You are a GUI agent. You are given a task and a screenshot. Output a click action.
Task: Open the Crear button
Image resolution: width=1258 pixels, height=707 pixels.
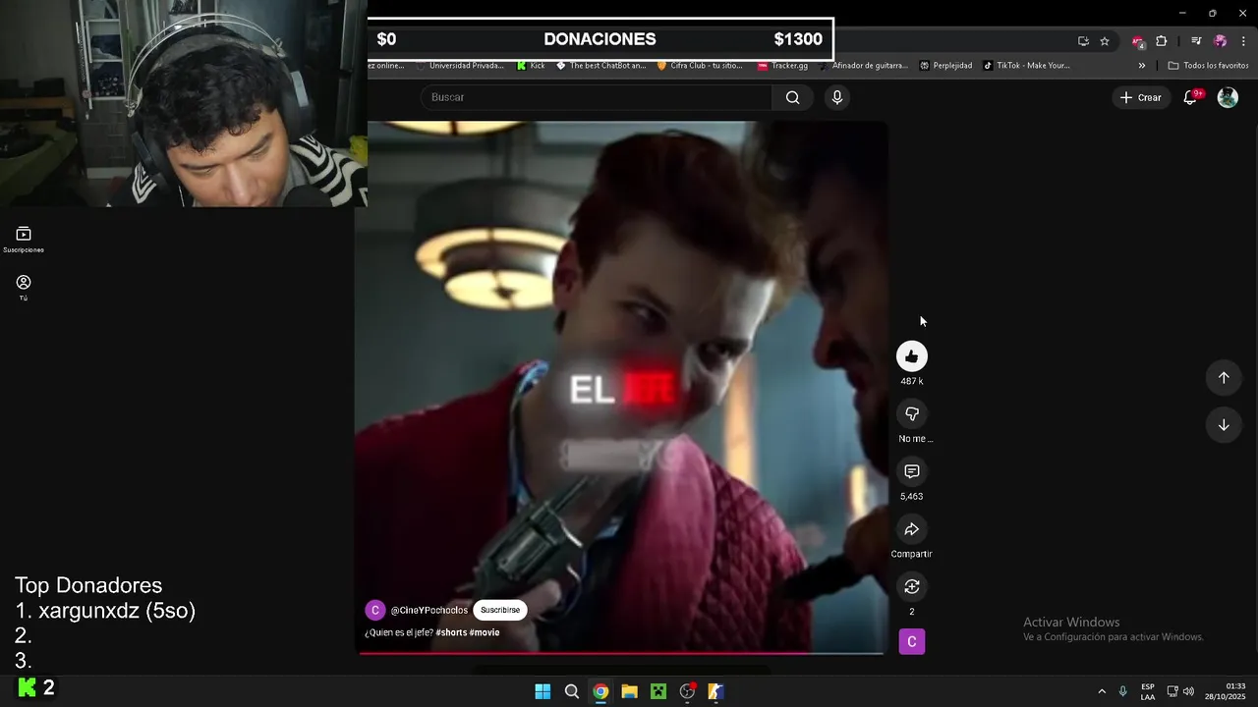(1140, 97)
